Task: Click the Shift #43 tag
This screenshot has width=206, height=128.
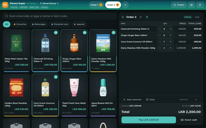Action: [x=23, y=7]
